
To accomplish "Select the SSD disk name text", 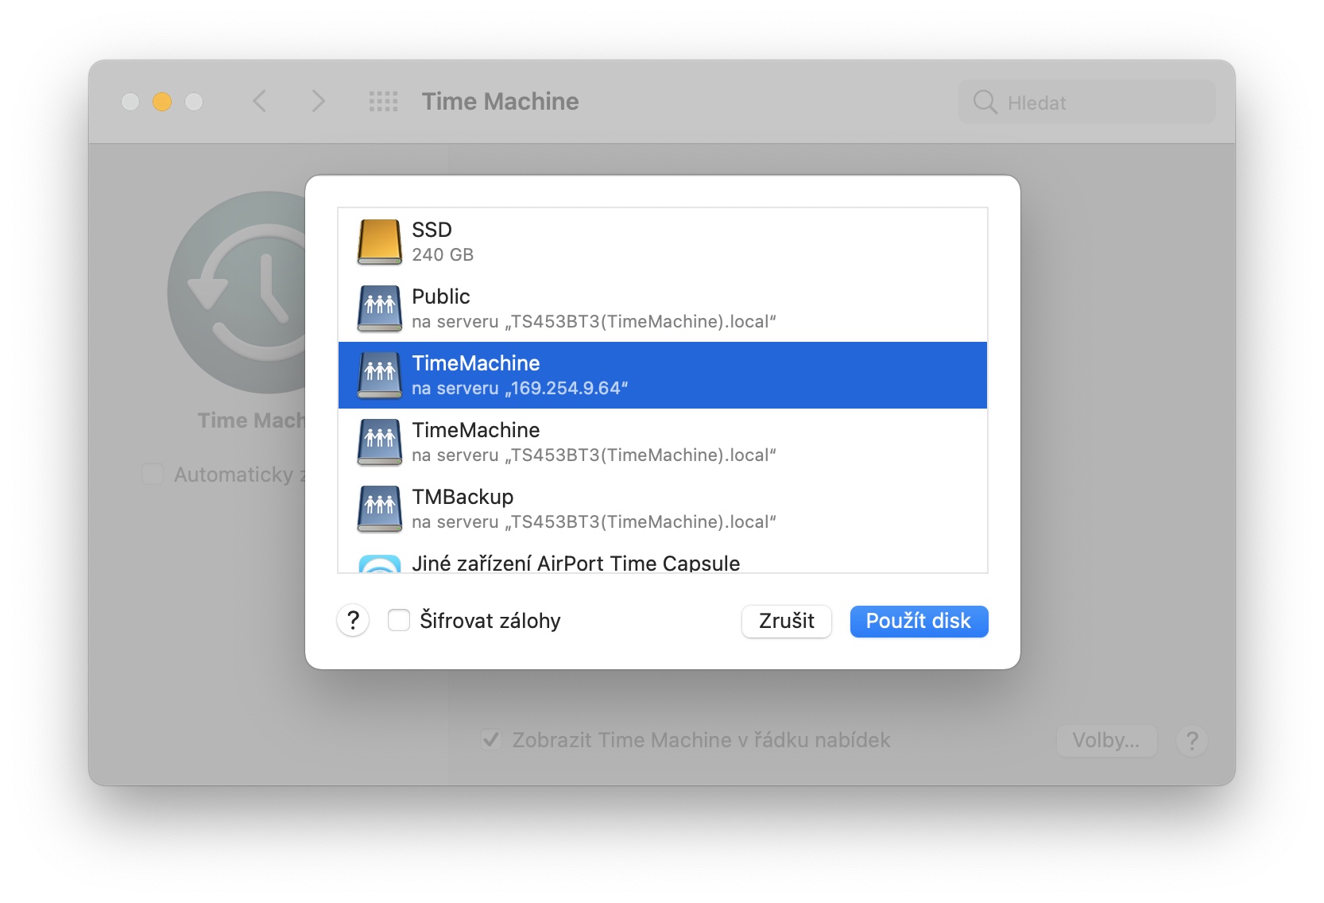I will point(432,230).
